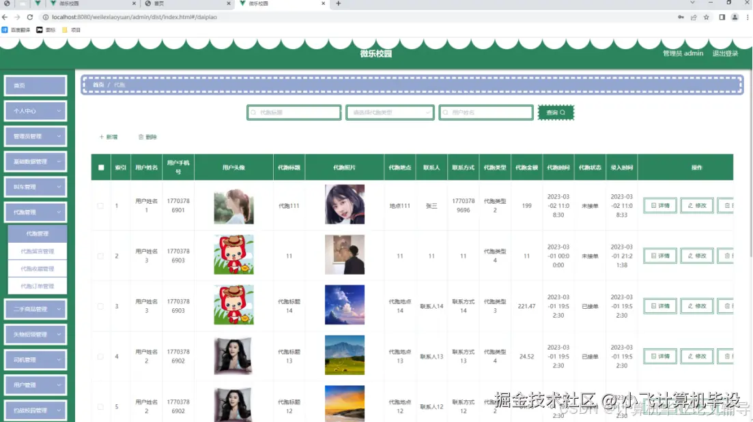Image resolution: width=753 pixels, height=422 pixels.
Task: Open 详情 for row 2
Action: pos(660,256)
